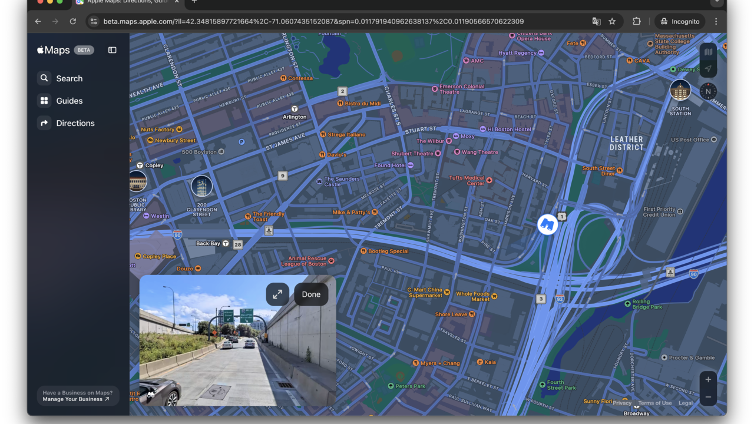The height and width of the screenshot is (424, 754).
Task: Select the Bistro du Midi restaurant pin
Action: 340,103
